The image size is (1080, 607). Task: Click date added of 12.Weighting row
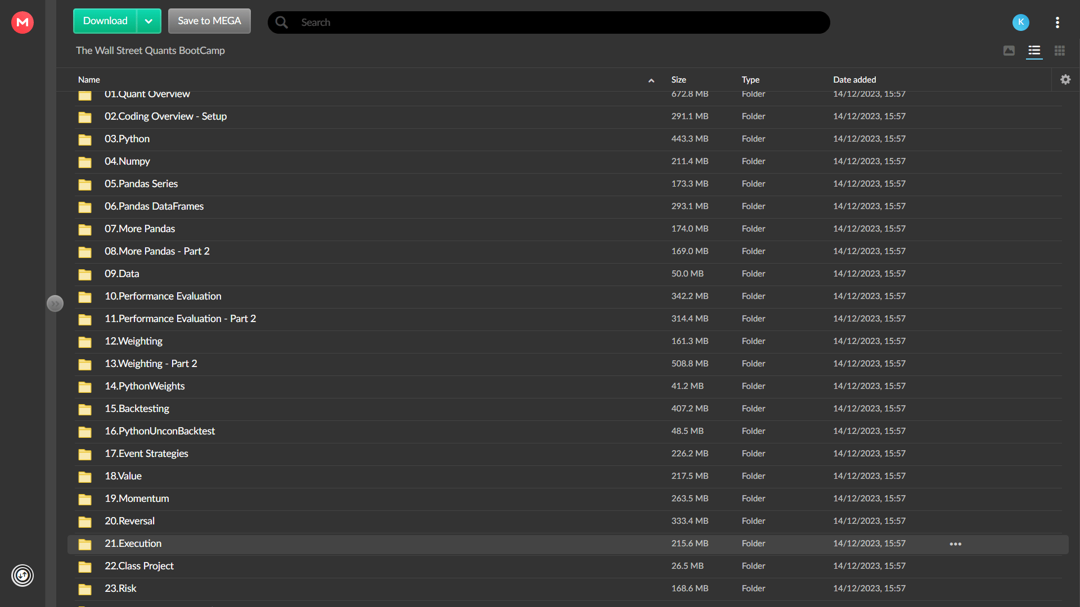click(x=869, y=341)
